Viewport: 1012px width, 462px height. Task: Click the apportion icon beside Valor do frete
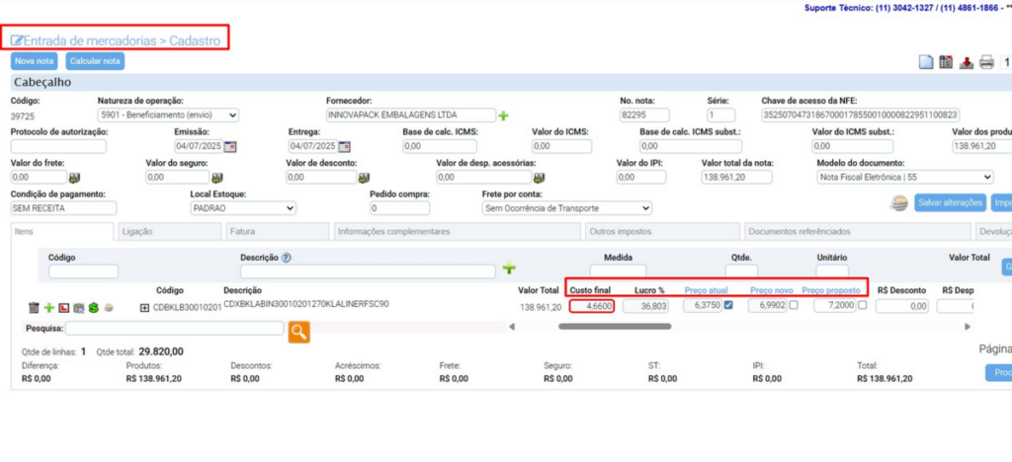pos(74,177)
